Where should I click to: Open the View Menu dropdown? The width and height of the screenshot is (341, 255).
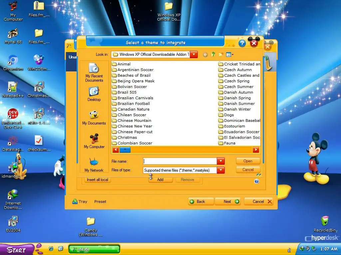point(230,55)
